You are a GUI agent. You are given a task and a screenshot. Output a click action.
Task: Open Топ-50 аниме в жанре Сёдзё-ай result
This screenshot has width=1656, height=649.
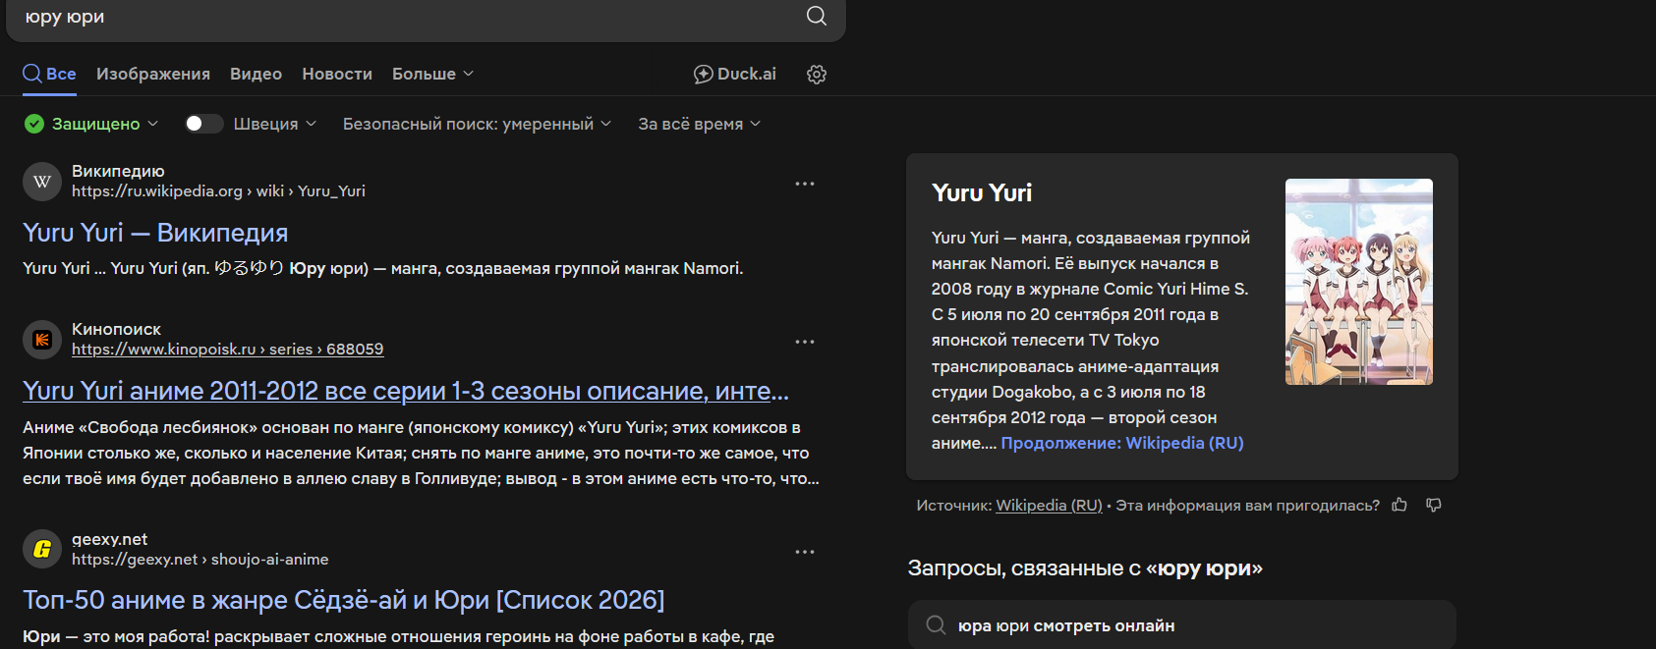coord(344,600)
